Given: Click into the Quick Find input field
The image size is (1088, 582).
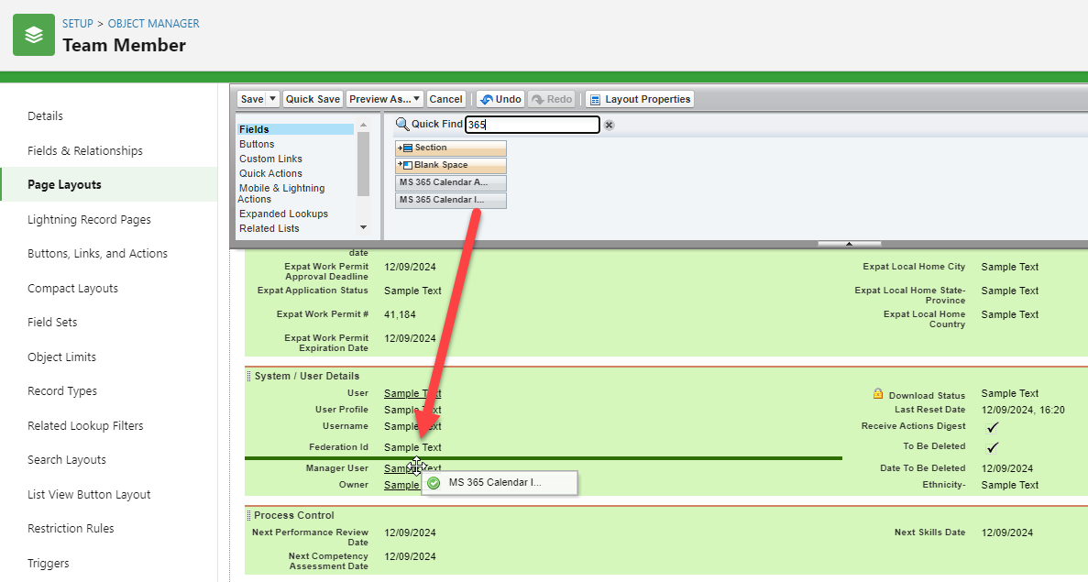Looking at the screenshot, I should [532, 125].
